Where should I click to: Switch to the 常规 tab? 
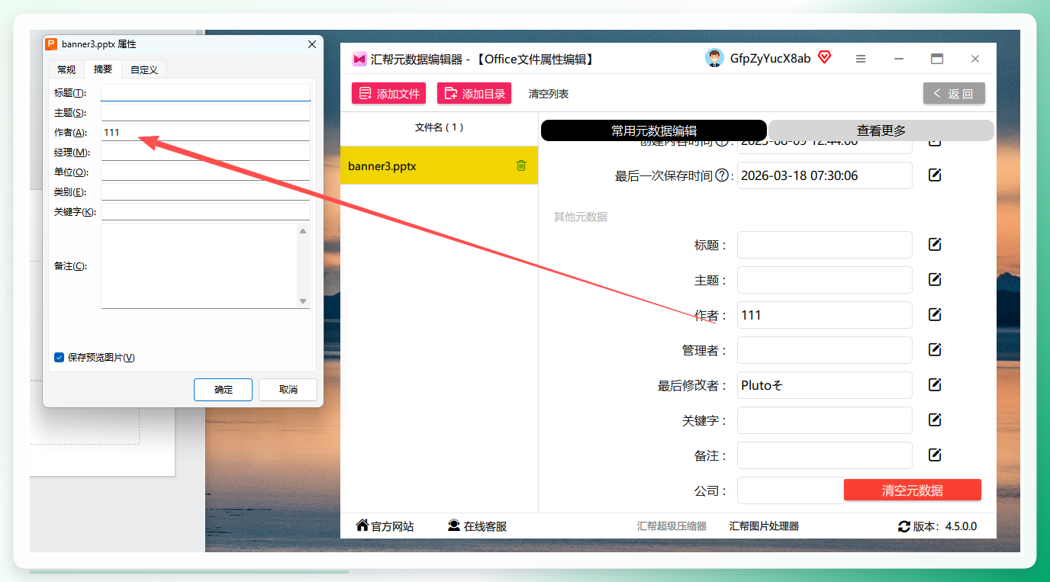[66, 69]
